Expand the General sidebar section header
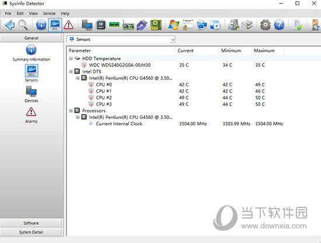The image size is (321, 243). point(32,38)
